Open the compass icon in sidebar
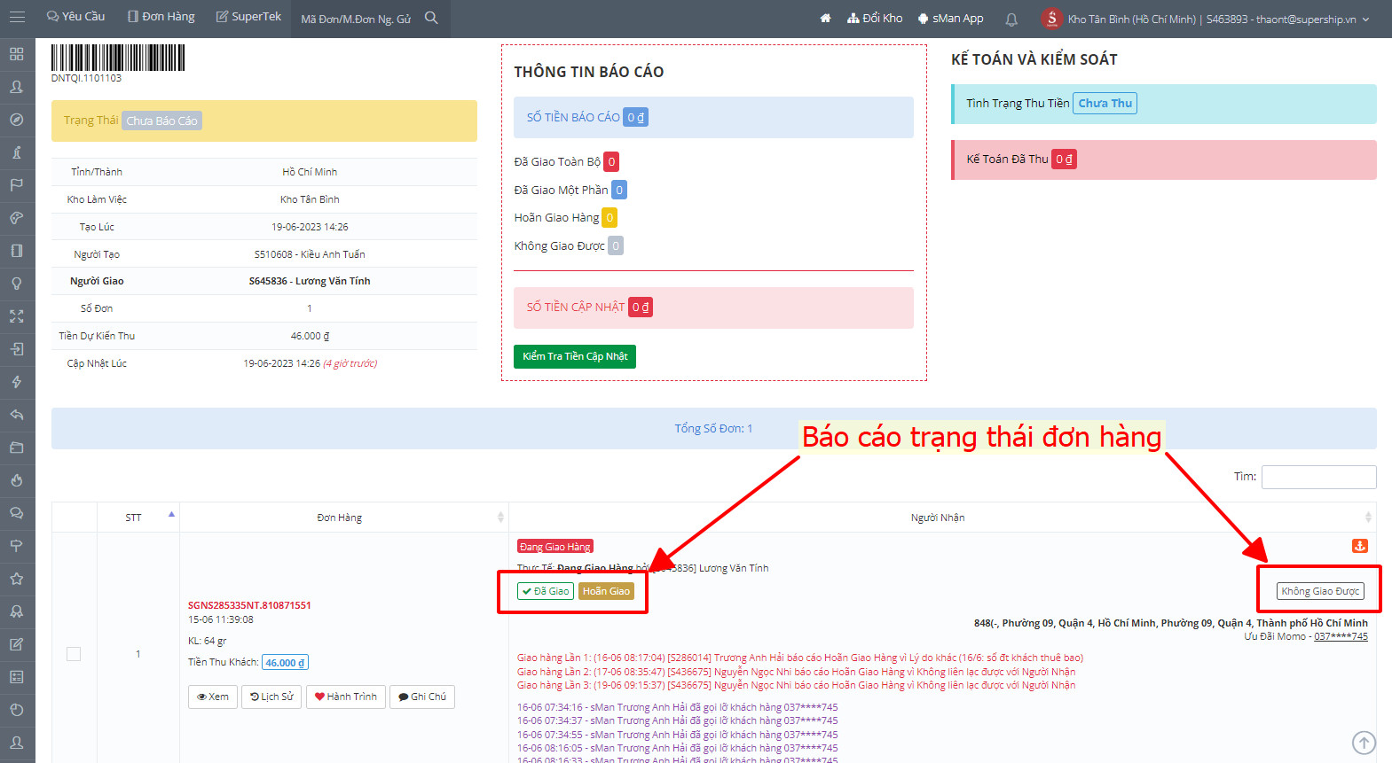Screen dimensions: 1392x763 17,120
